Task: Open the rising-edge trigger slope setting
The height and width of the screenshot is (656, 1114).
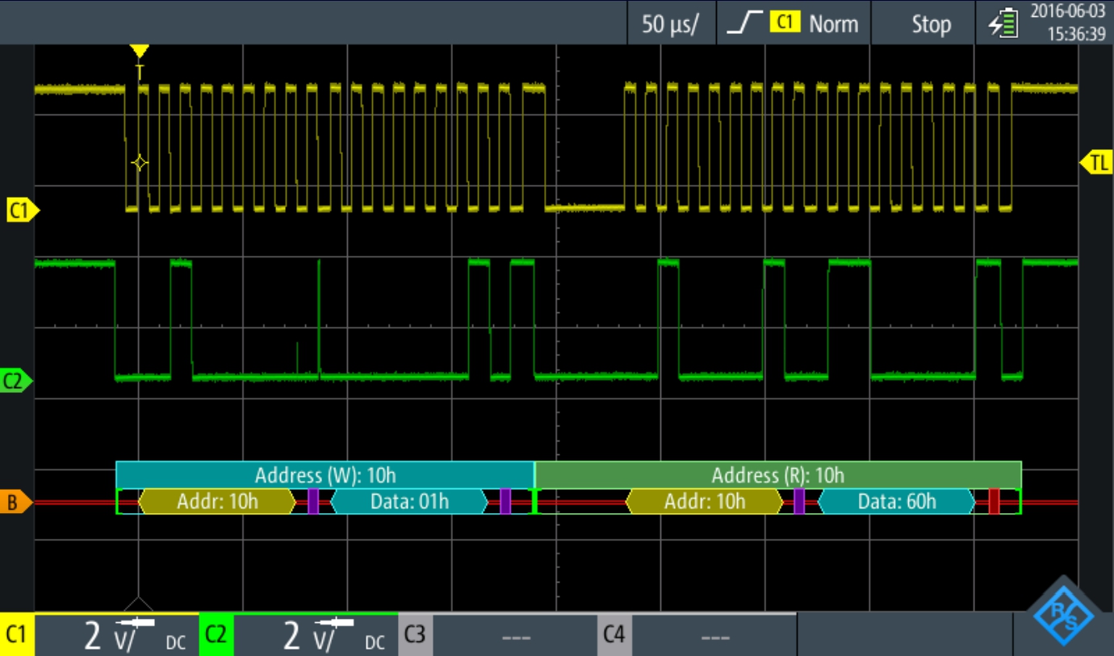Action: 744,23
